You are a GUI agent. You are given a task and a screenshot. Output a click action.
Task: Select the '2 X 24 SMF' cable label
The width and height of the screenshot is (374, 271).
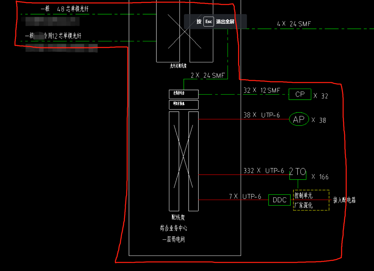pos(208,75)
